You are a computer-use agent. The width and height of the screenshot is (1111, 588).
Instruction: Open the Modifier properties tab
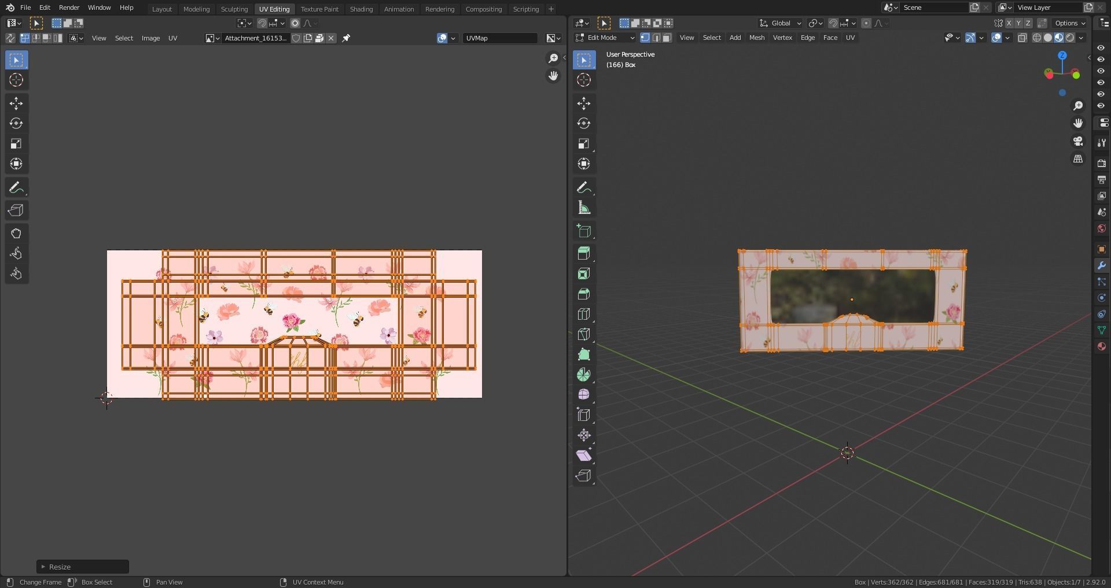[1101, 265]
